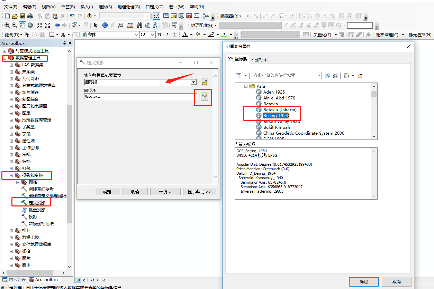This screenshot has width=434, height=289.
Task: Collapse the 数据管理工具 toolbox node
Action: click(x=5, y=58)
